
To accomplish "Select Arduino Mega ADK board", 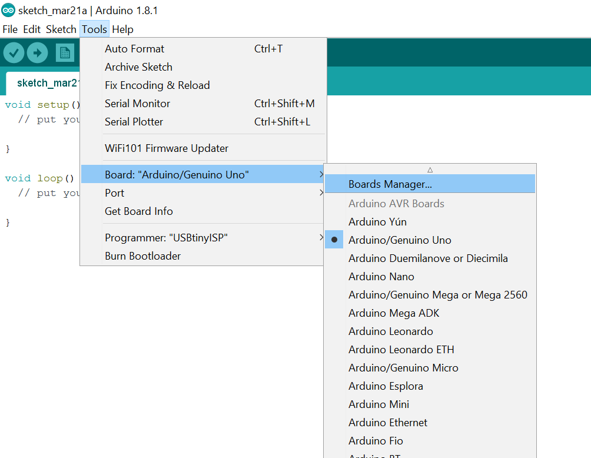I will pos(430,313).
